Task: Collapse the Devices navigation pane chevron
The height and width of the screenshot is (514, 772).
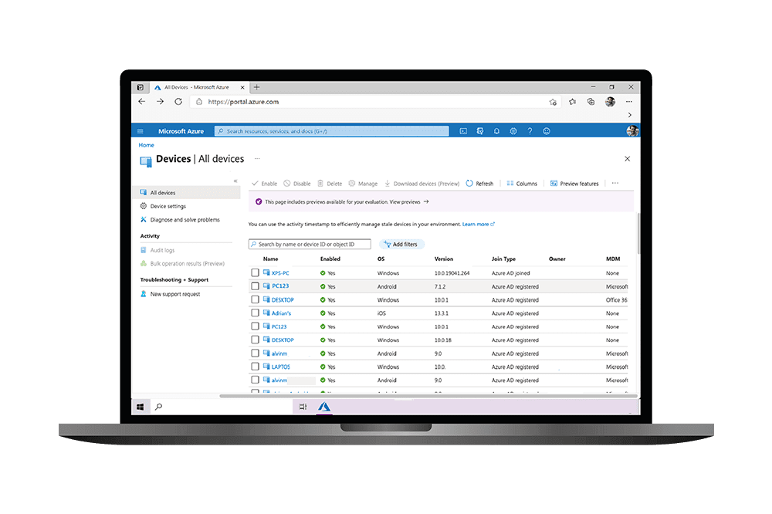Action: [x=237, y=181]
